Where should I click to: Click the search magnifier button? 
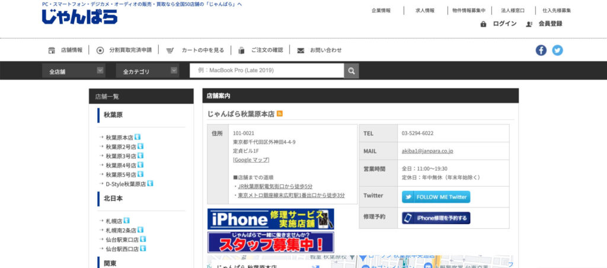point(352,71)
